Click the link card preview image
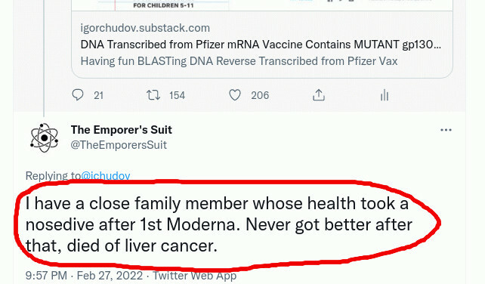Image resolution: width=485 pixels, height=284 pixels. point(262,5)
